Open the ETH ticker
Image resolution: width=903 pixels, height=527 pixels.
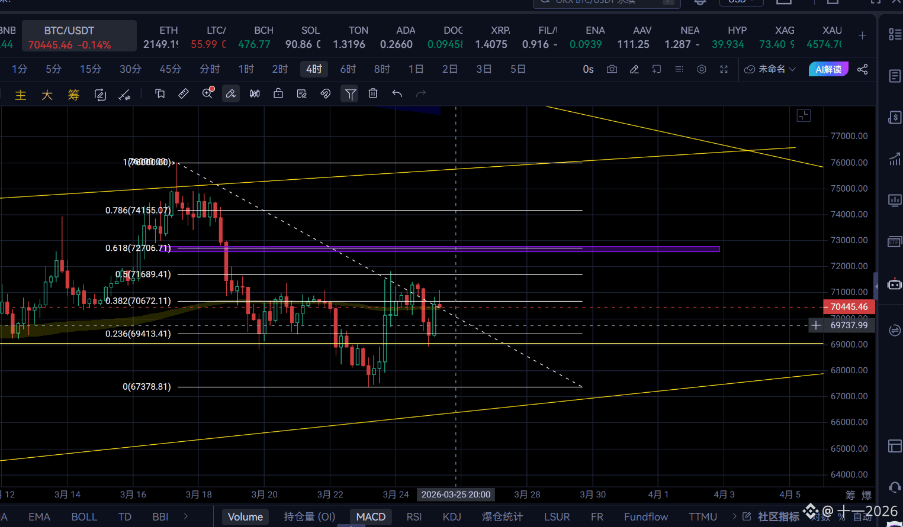tap(161, 37)
